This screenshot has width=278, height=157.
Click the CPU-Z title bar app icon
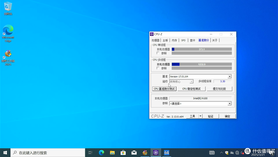coord(152,34)
